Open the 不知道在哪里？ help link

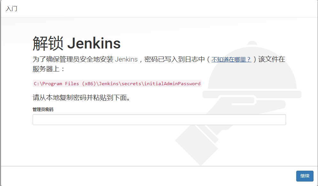231,59
